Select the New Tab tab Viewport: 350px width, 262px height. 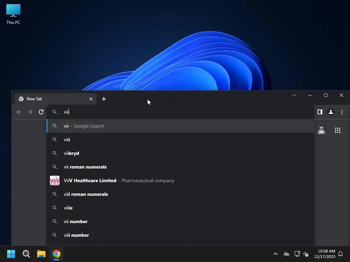[x=55, y=99]
